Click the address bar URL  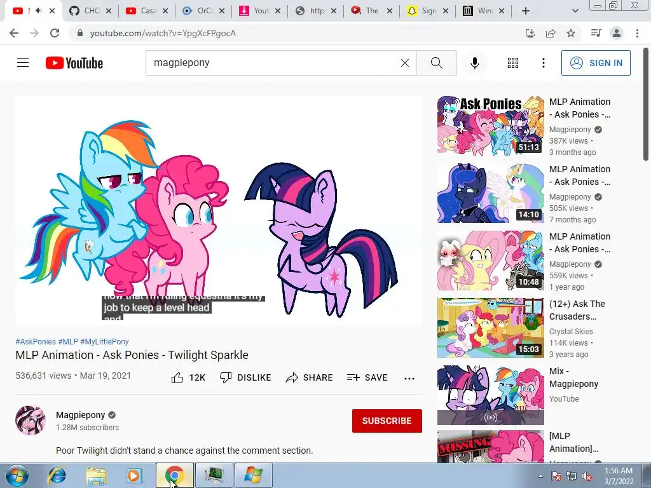tap(163, 33)
